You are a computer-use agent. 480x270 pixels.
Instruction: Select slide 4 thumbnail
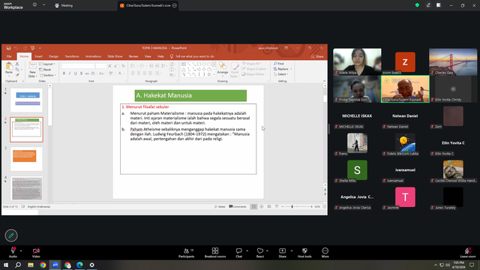(x=27, y=188)
